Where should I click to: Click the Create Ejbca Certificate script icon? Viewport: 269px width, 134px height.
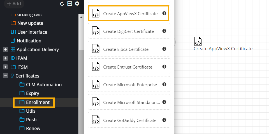click(x=96, y=49)
